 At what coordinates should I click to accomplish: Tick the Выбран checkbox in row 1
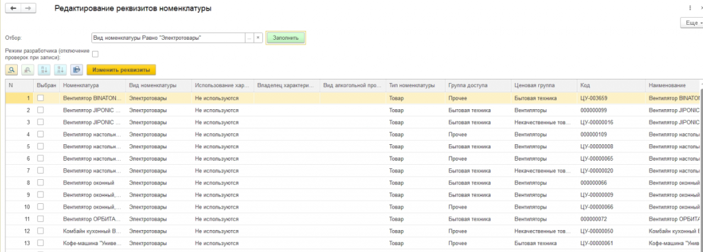tap(41, 98)
